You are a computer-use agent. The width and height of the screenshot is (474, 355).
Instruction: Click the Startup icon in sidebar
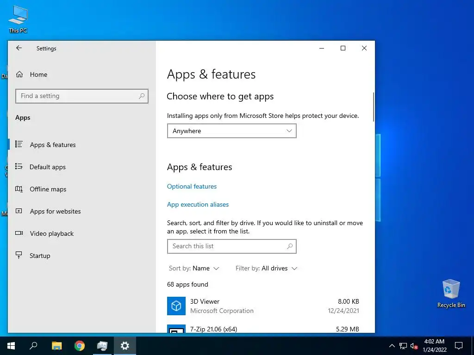coord(19,255)
